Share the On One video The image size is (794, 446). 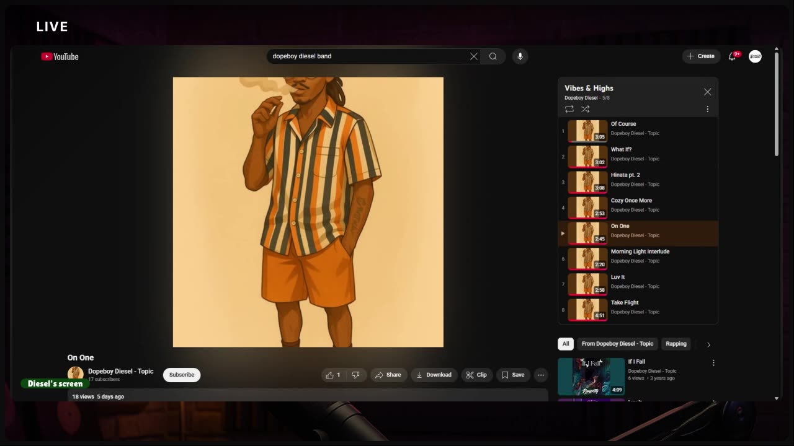pyautogui.click(x=388, y=375)
